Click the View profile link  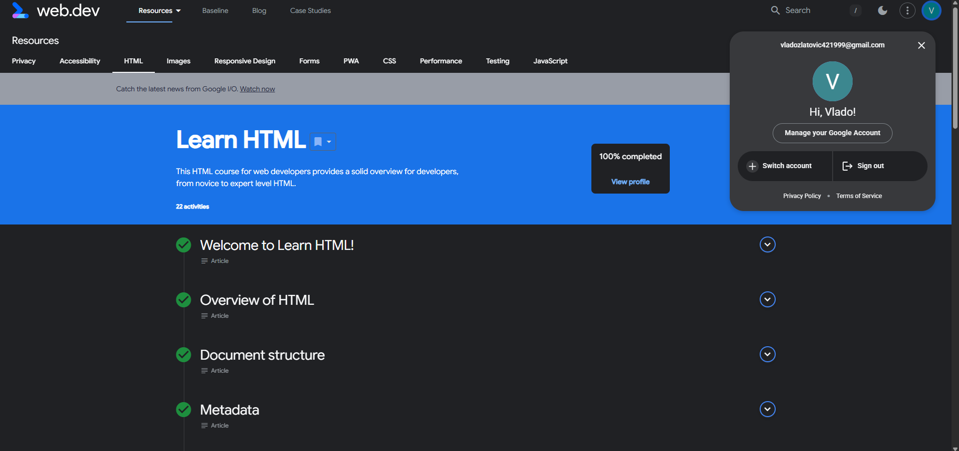click(x=630, y=182)
